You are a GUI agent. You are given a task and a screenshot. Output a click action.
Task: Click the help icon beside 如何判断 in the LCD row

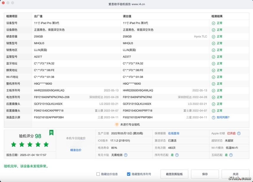213,117
